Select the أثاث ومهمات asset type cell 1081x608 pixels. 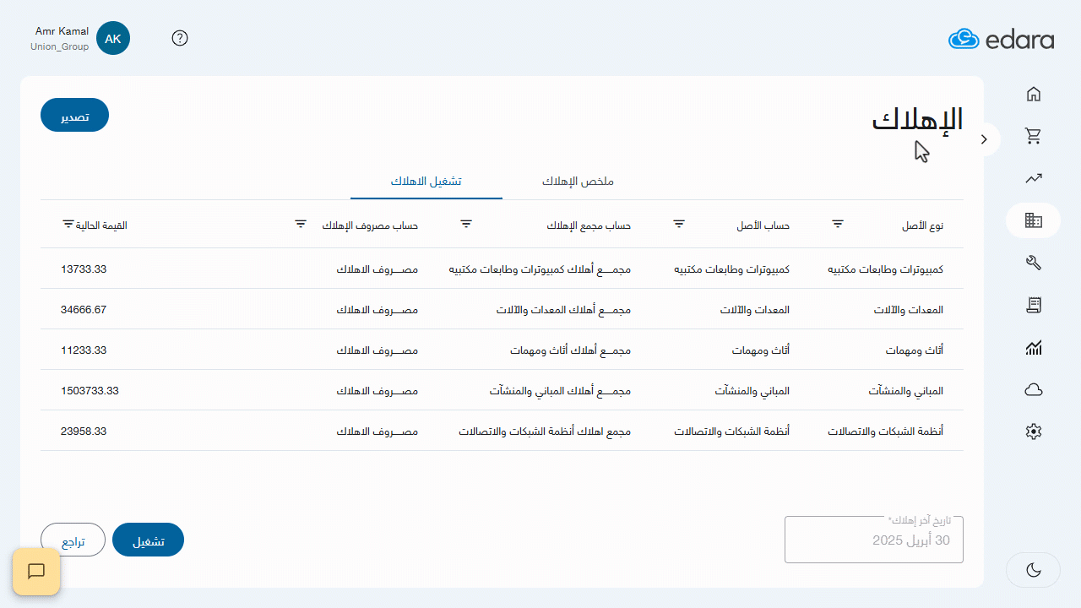tap(915, 350)
